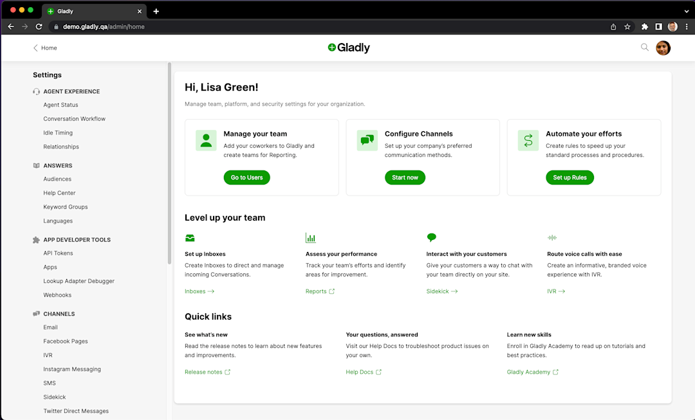Image resolution: width=695 pixels, height=420 pixels.
Task: Open Audiences in Answers section
Action: 57,179
